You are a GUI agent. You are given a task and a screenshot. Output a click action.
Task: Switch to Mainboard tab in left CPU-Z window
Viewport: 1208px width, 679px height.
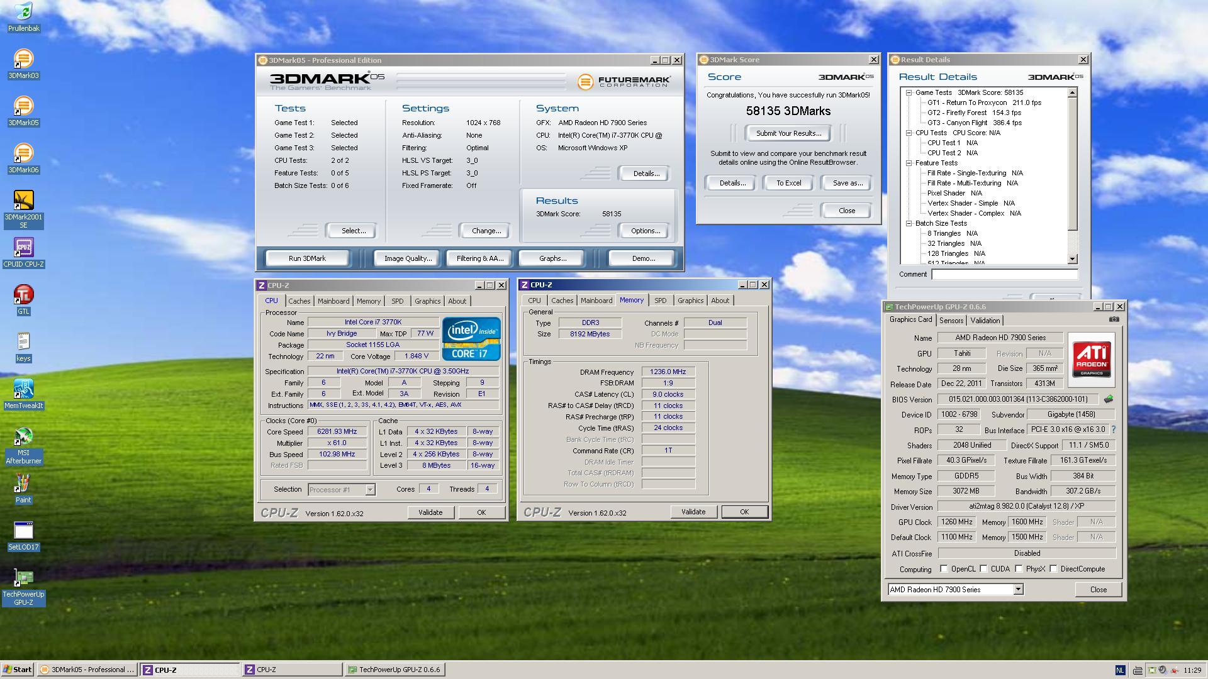333,301
